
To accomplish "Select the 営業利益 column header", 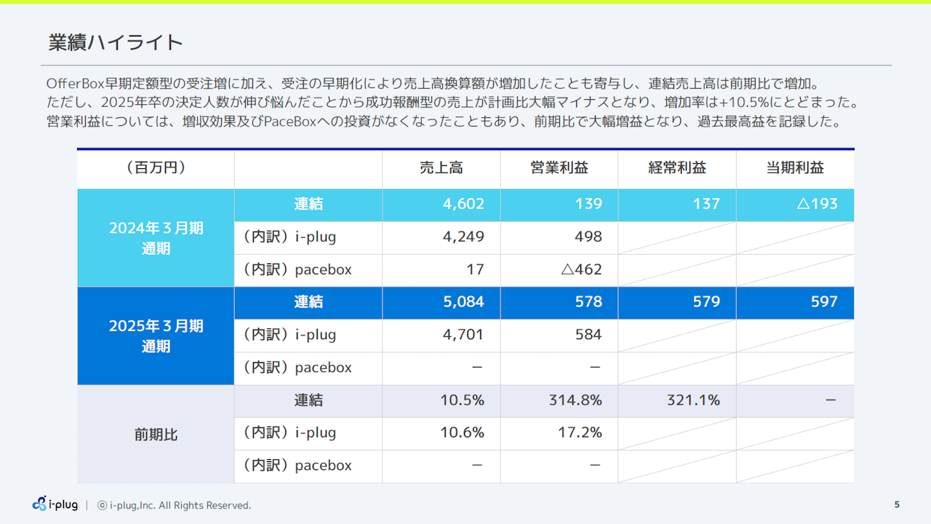I will [559, 168].
